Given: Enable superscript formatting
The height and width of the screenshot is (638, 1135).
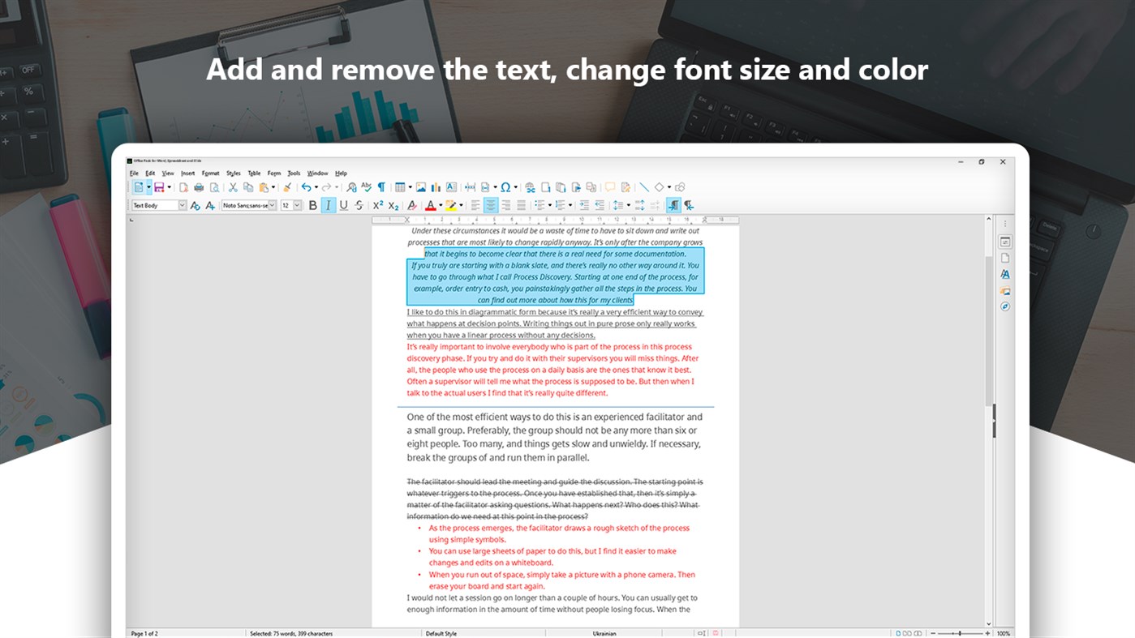Looking at the screenshot, I should (x=377, y=205).
